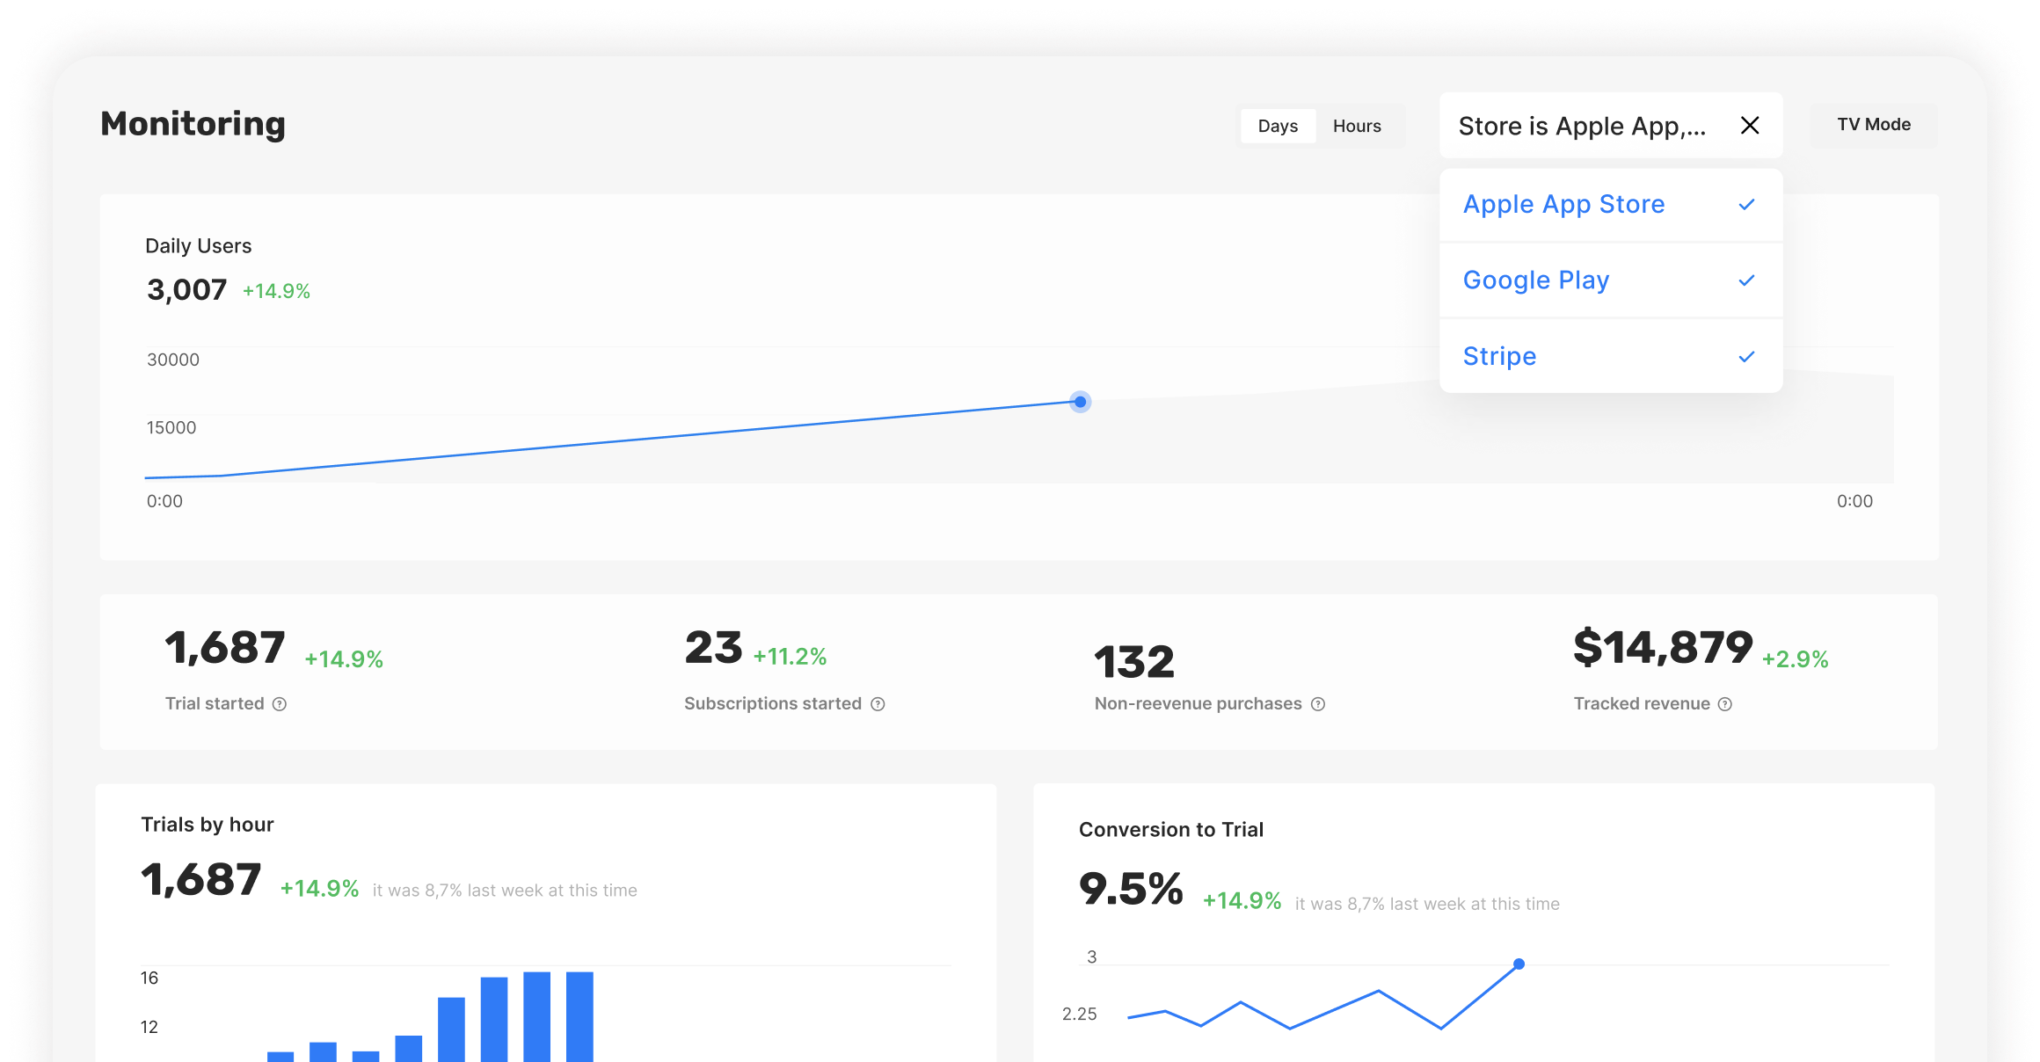Click the checkmark next to Google Play
The height and width of the screenshot is (1062, 2040).
(1746, 280)
